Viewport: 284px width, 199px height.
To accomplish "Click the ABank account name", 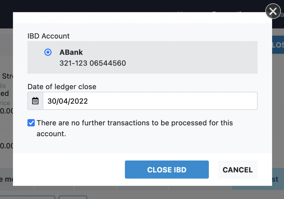I will click(x=71, y=52).
